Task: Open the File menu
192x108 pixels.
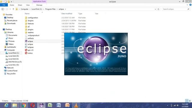Action: pyautogui.click(x=4, y=5)
